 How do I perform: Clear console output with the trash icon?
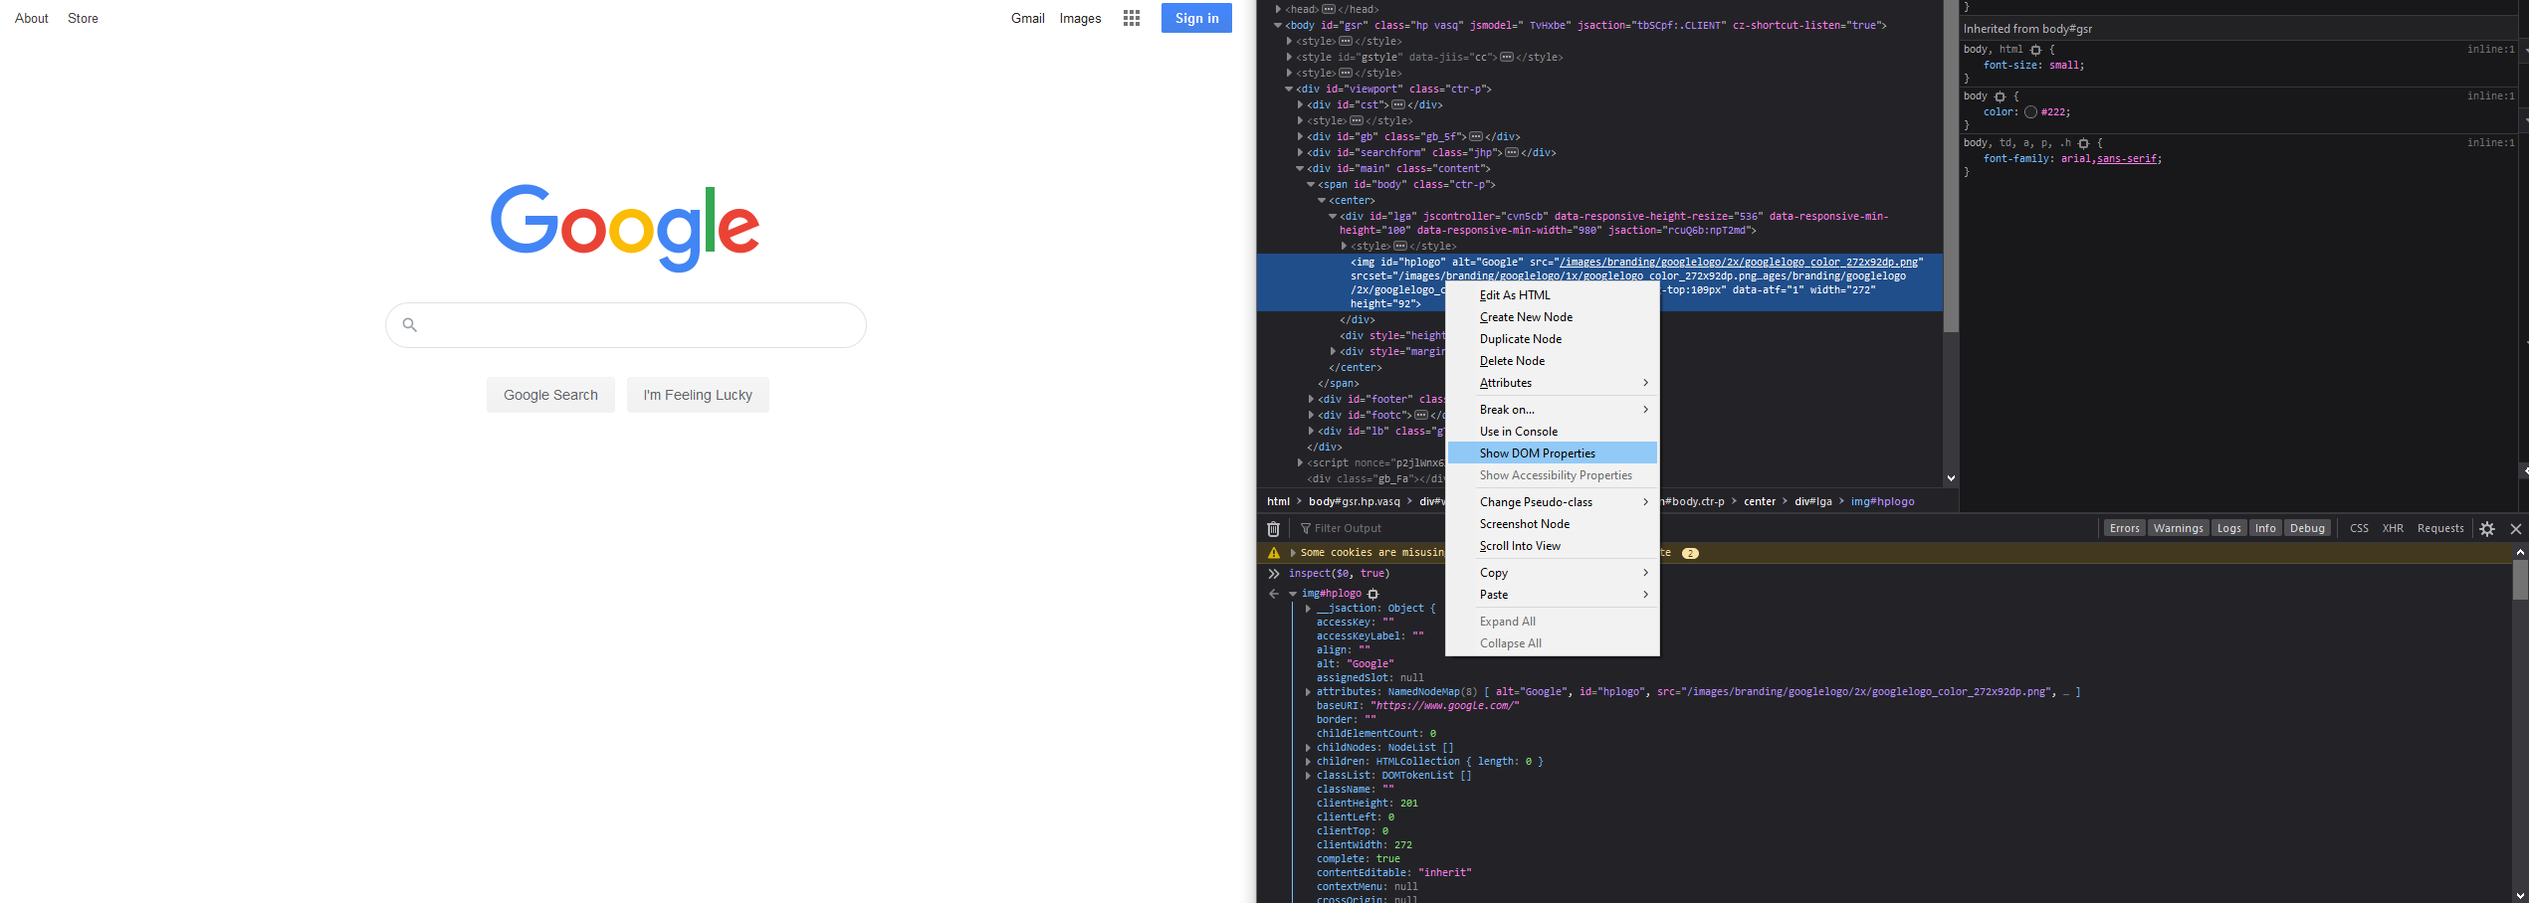[1273, 528]
